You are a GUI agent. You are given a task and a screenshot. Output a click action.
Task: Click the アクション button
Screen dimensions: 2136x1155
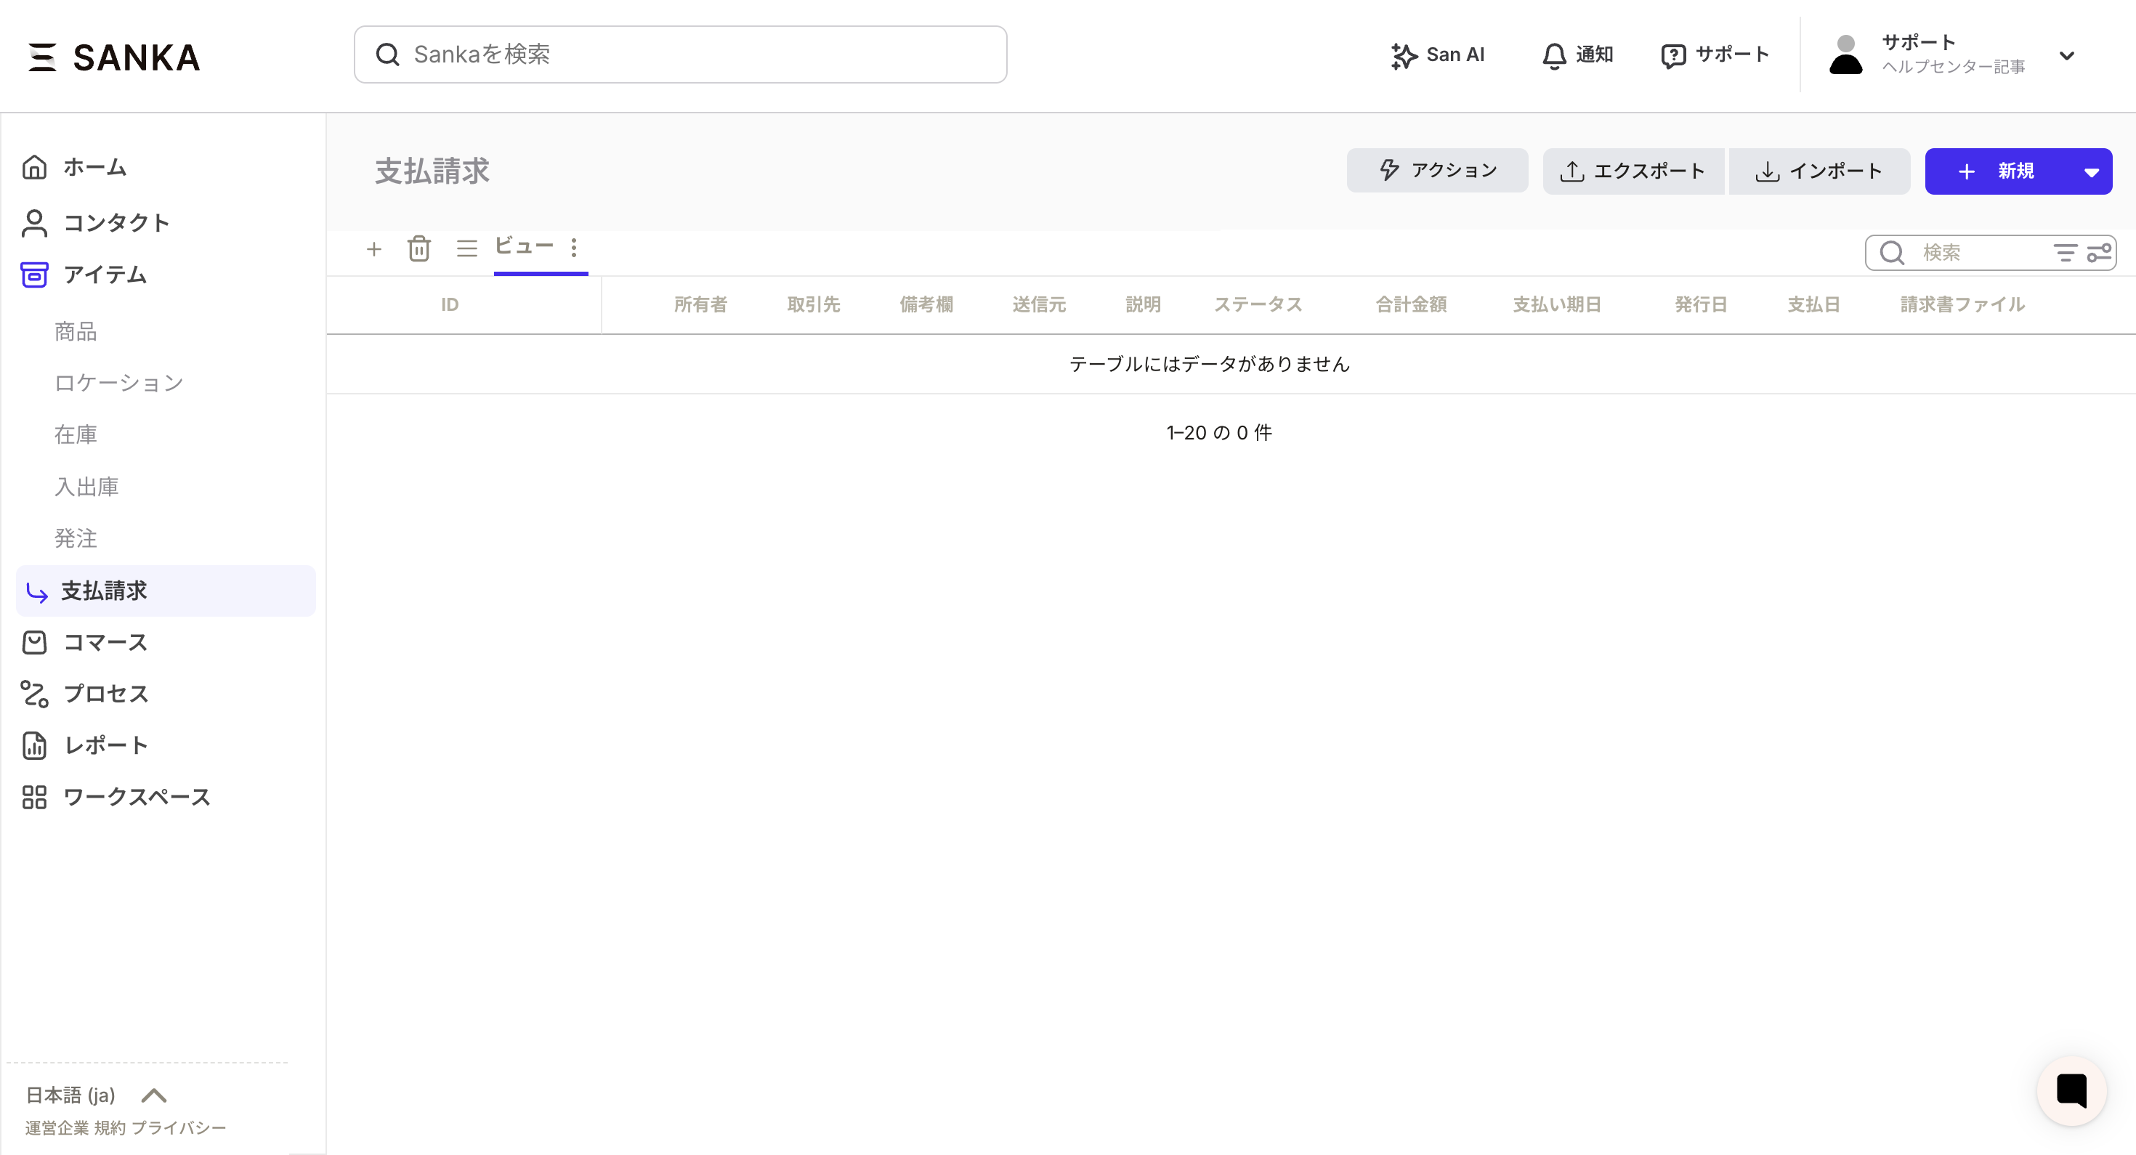pyautogui.click(x=1437, y=171)
